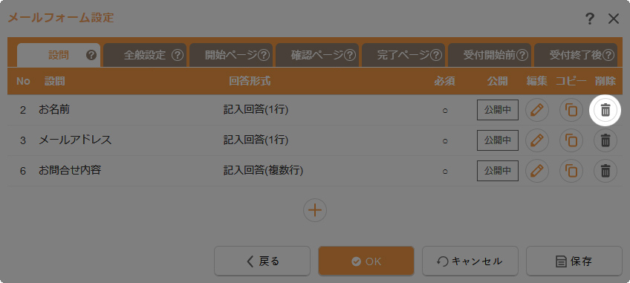Viewport: 630px width, 283px height.
Task: Copy the お問合せ内容 question
Action: point(571,171)
